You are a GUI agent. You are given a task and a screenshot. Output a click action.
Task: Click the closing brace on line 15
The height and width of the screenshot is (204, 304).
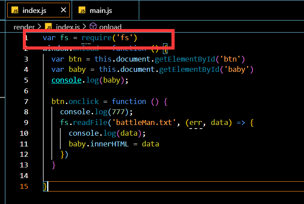[x=45, y=187]
